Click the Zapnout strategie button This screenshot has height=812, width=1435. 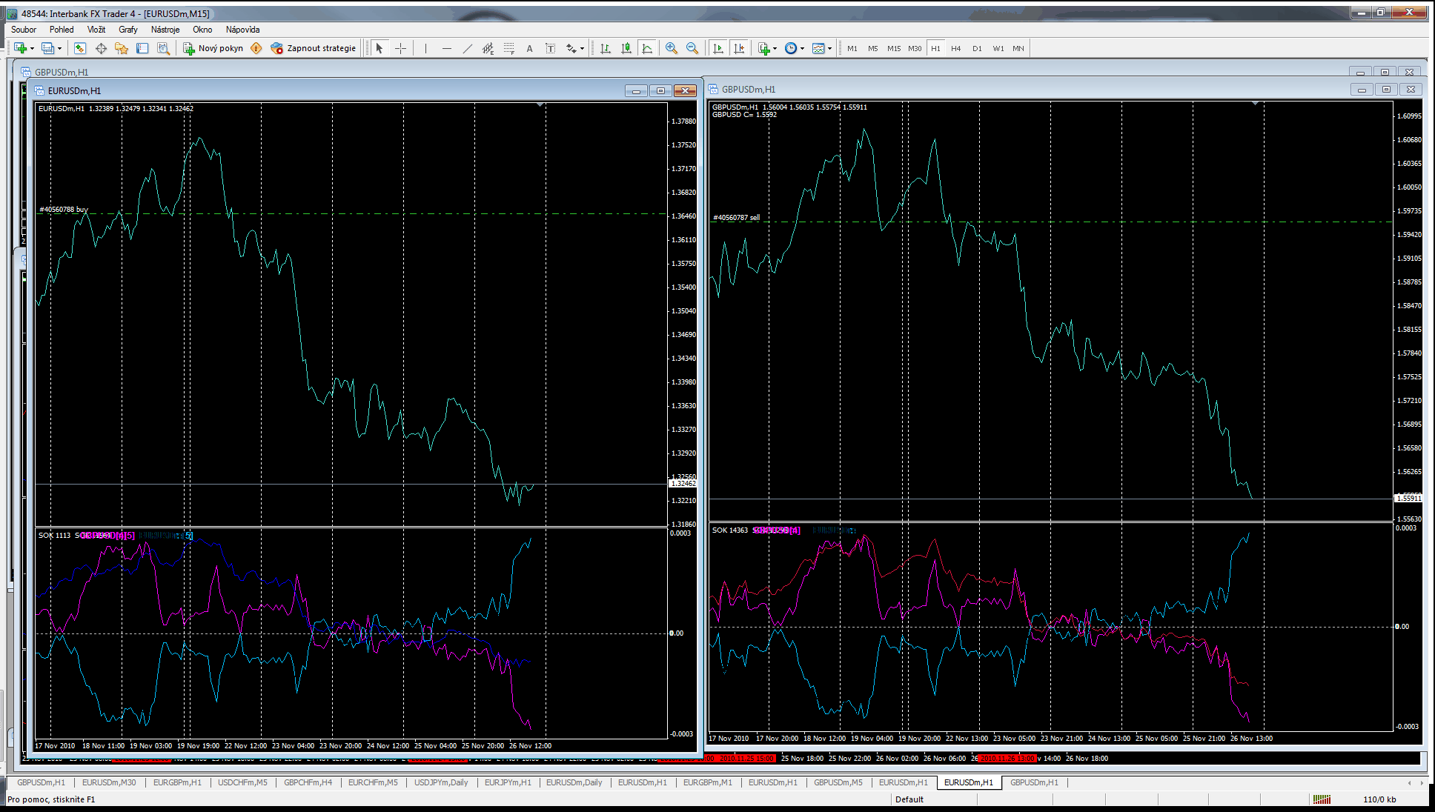pos(314,48)
